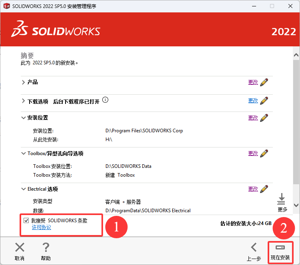Click the 更多 download arrow icon

(x=281, y=199)
